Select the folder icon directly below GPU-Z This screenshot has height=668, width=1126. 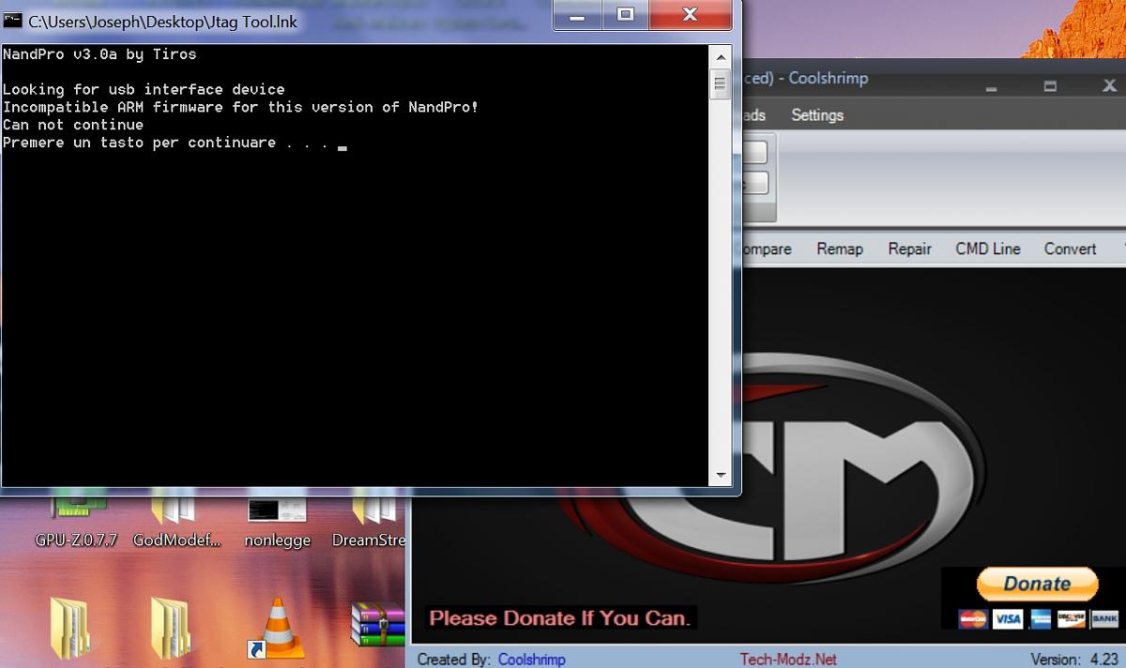click(x=70, y=627)
